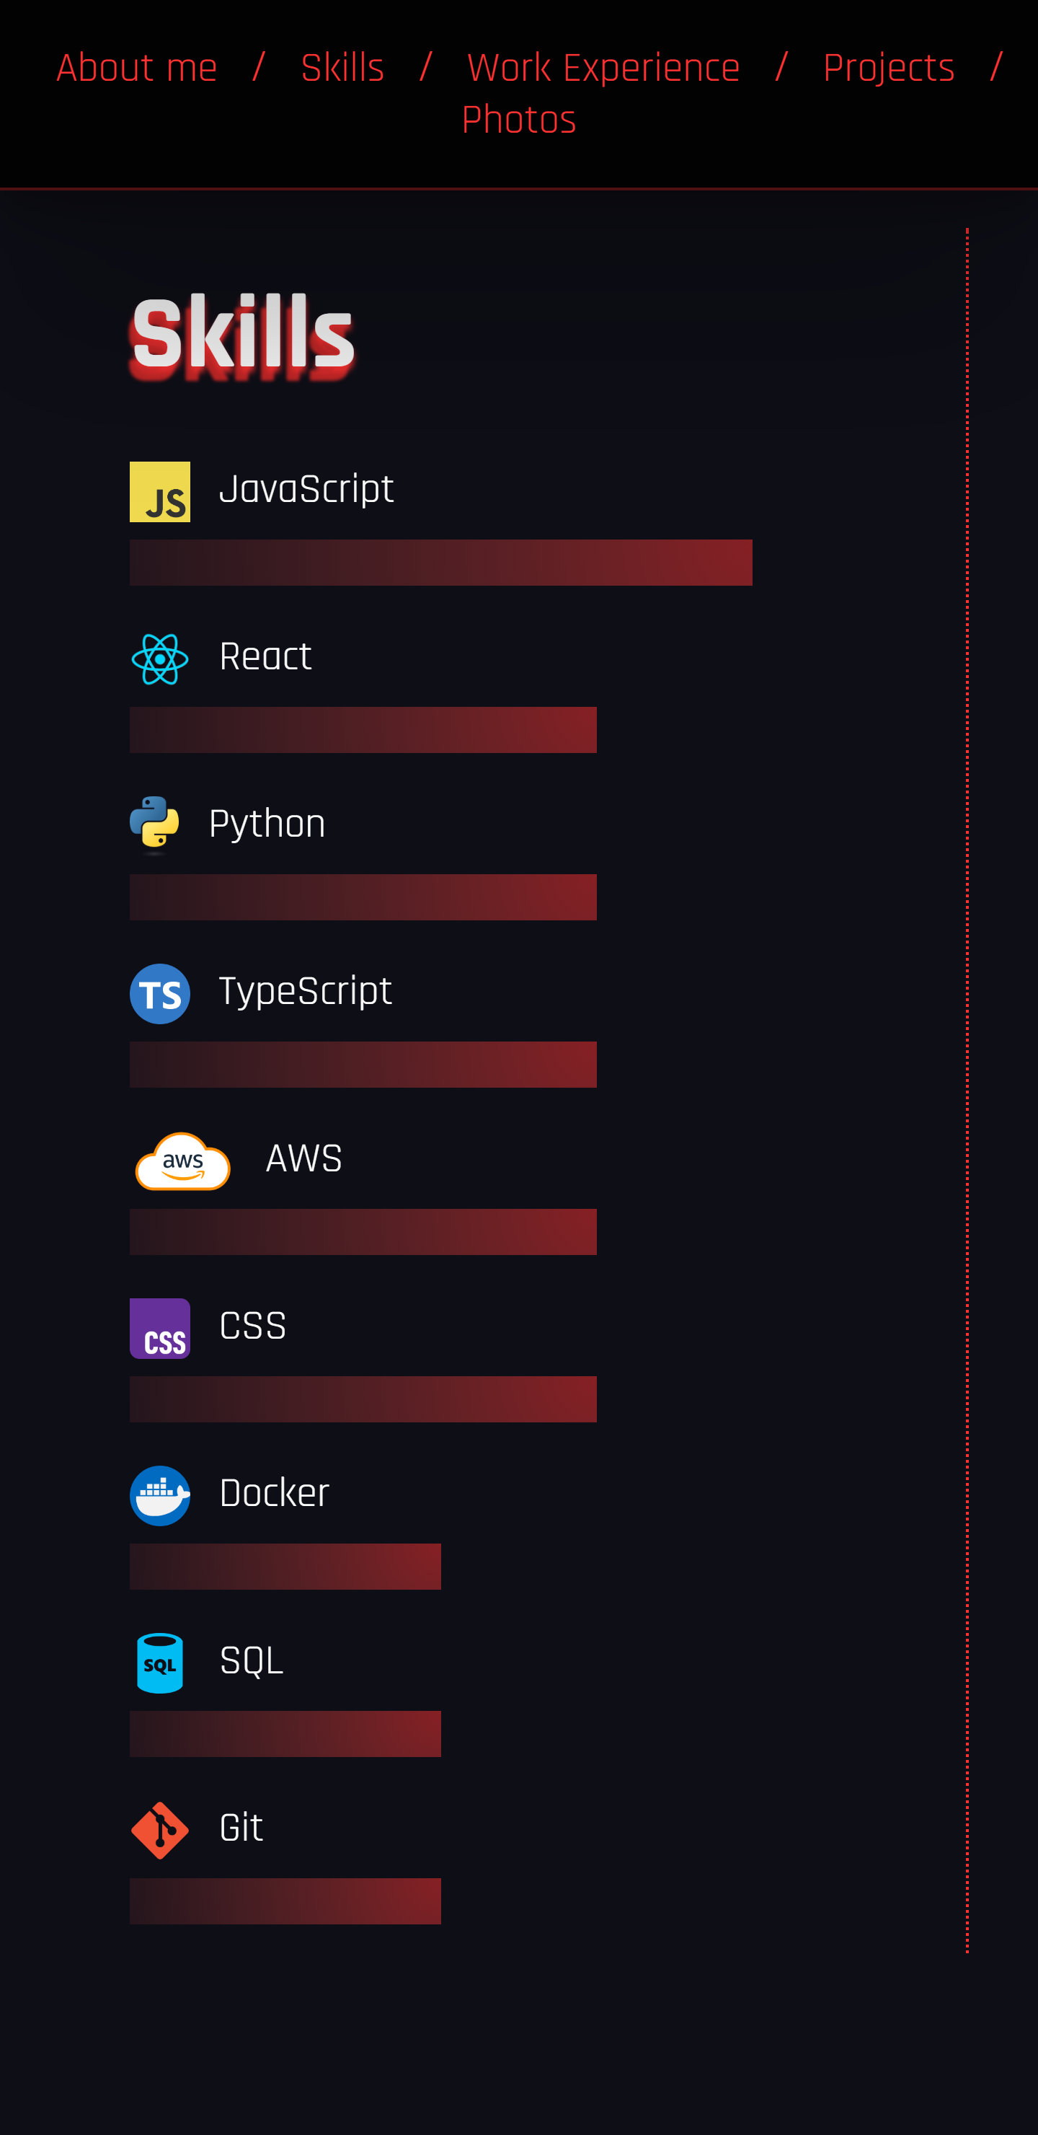1038x2135 pixels.
Task: Click the React atom icon
Action: pyautogui.click(x=160, y=659)
